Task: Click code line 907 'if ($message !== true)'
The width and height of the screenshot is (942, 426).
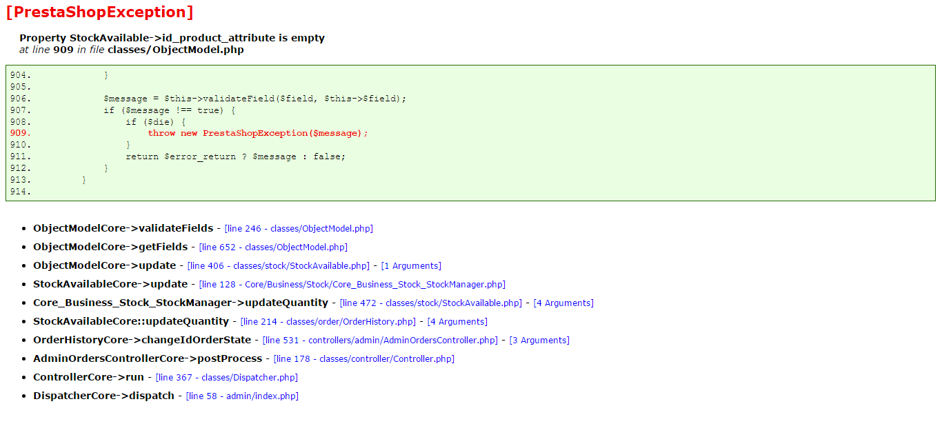Action: pyautogui.click(x=170, y=110)
